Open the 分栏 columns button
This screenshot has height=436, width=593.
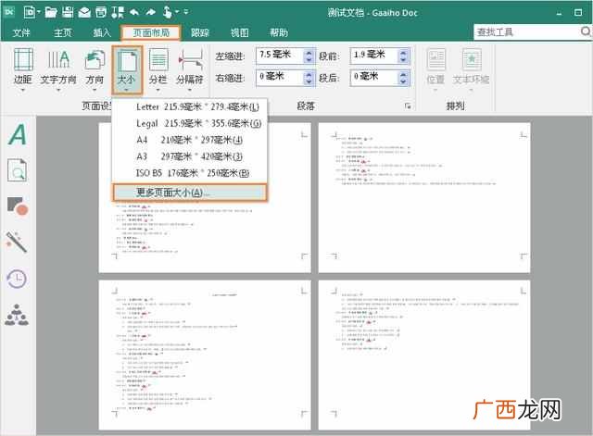point(158,70)
